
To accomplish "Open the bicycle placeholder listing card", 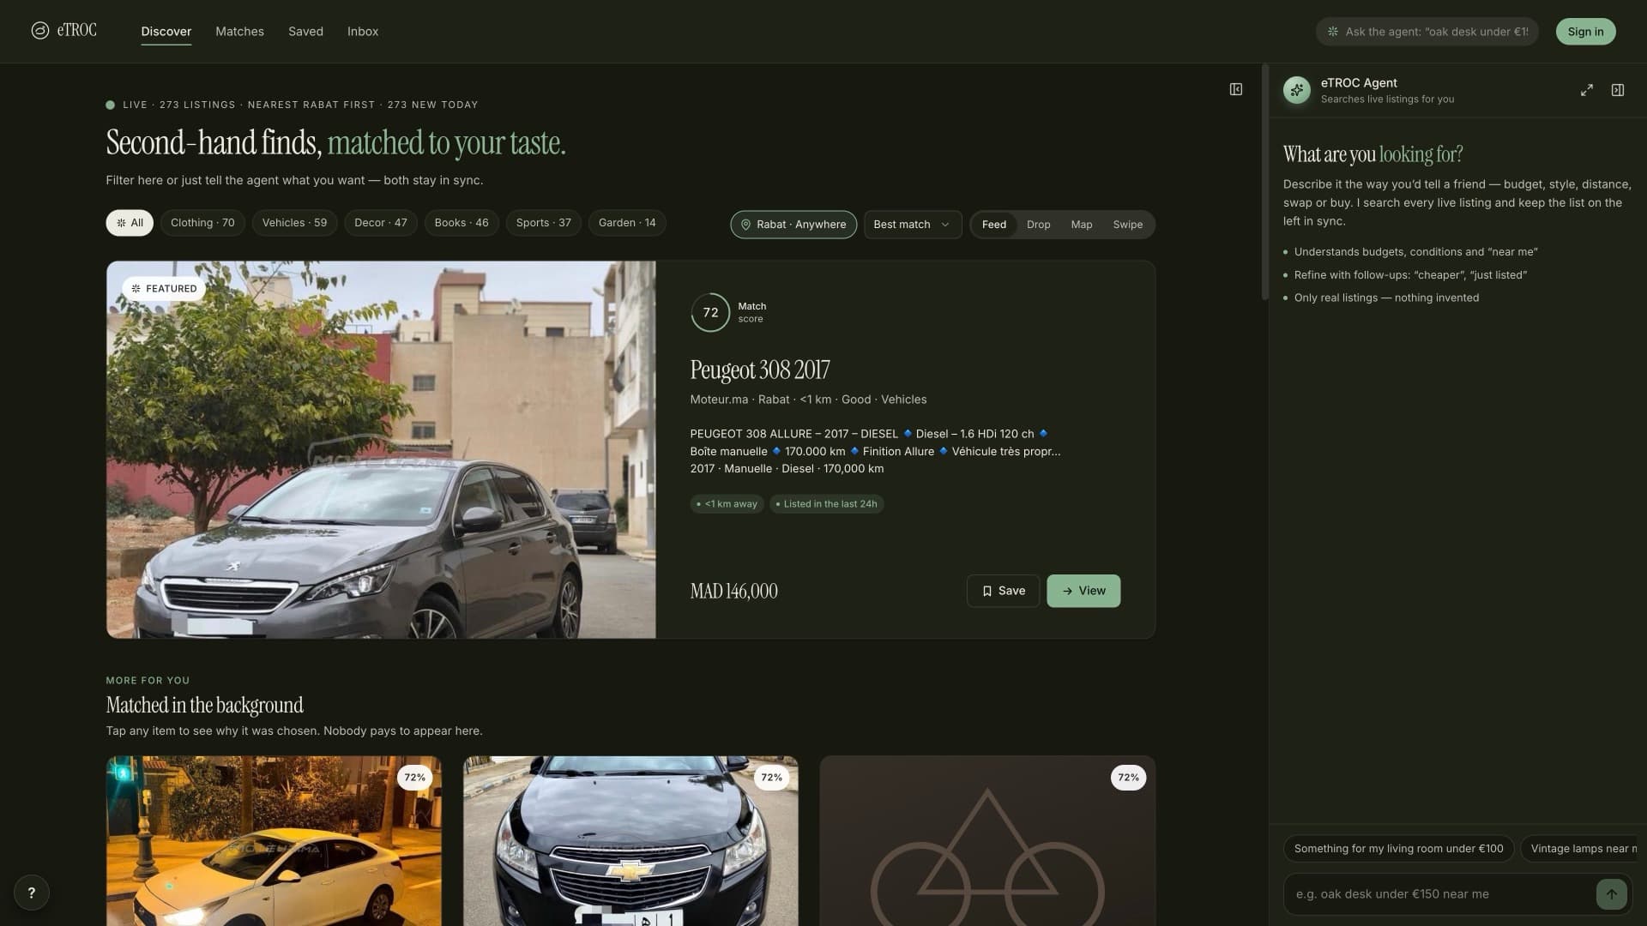I will pos(987,840).
